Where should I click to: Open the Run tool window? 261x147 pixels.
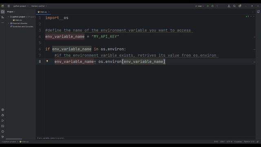[x=3, y=120]
